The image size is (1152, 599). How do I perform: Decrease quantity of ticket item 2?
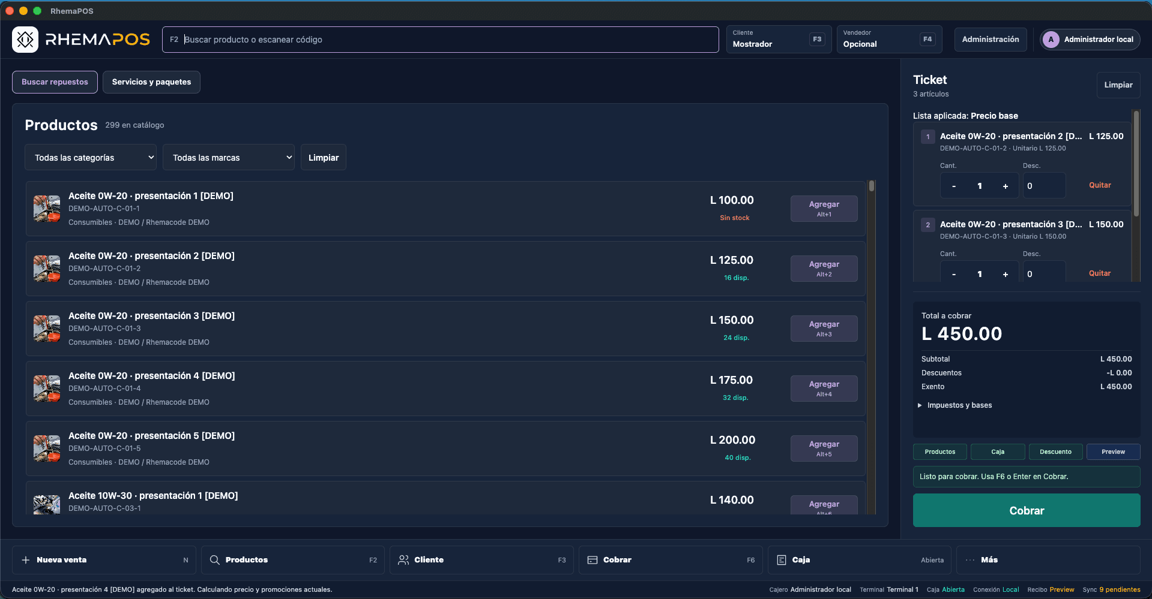(x=953, y=274)
